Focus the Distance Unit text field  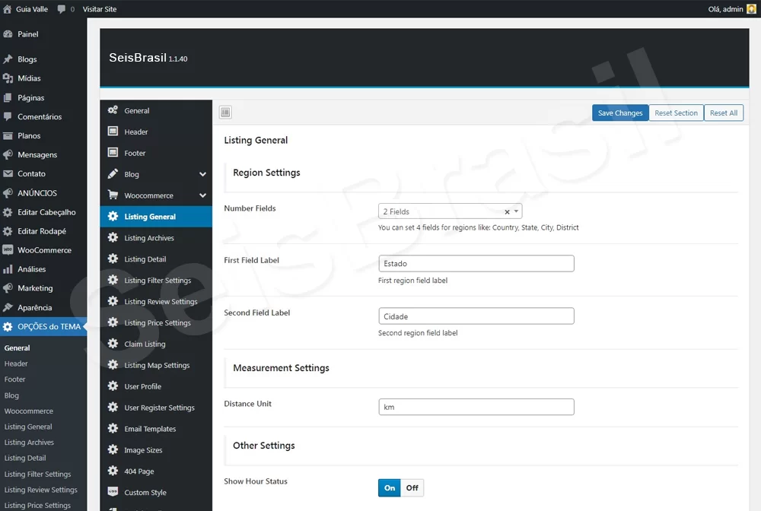476,408
